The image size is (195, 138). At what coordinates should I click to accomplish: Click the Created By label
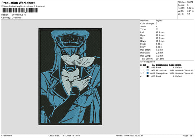point(7,136)
